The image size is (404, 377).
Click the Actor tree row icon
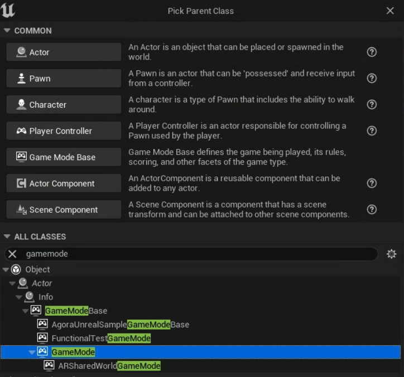tap(23, 283)
